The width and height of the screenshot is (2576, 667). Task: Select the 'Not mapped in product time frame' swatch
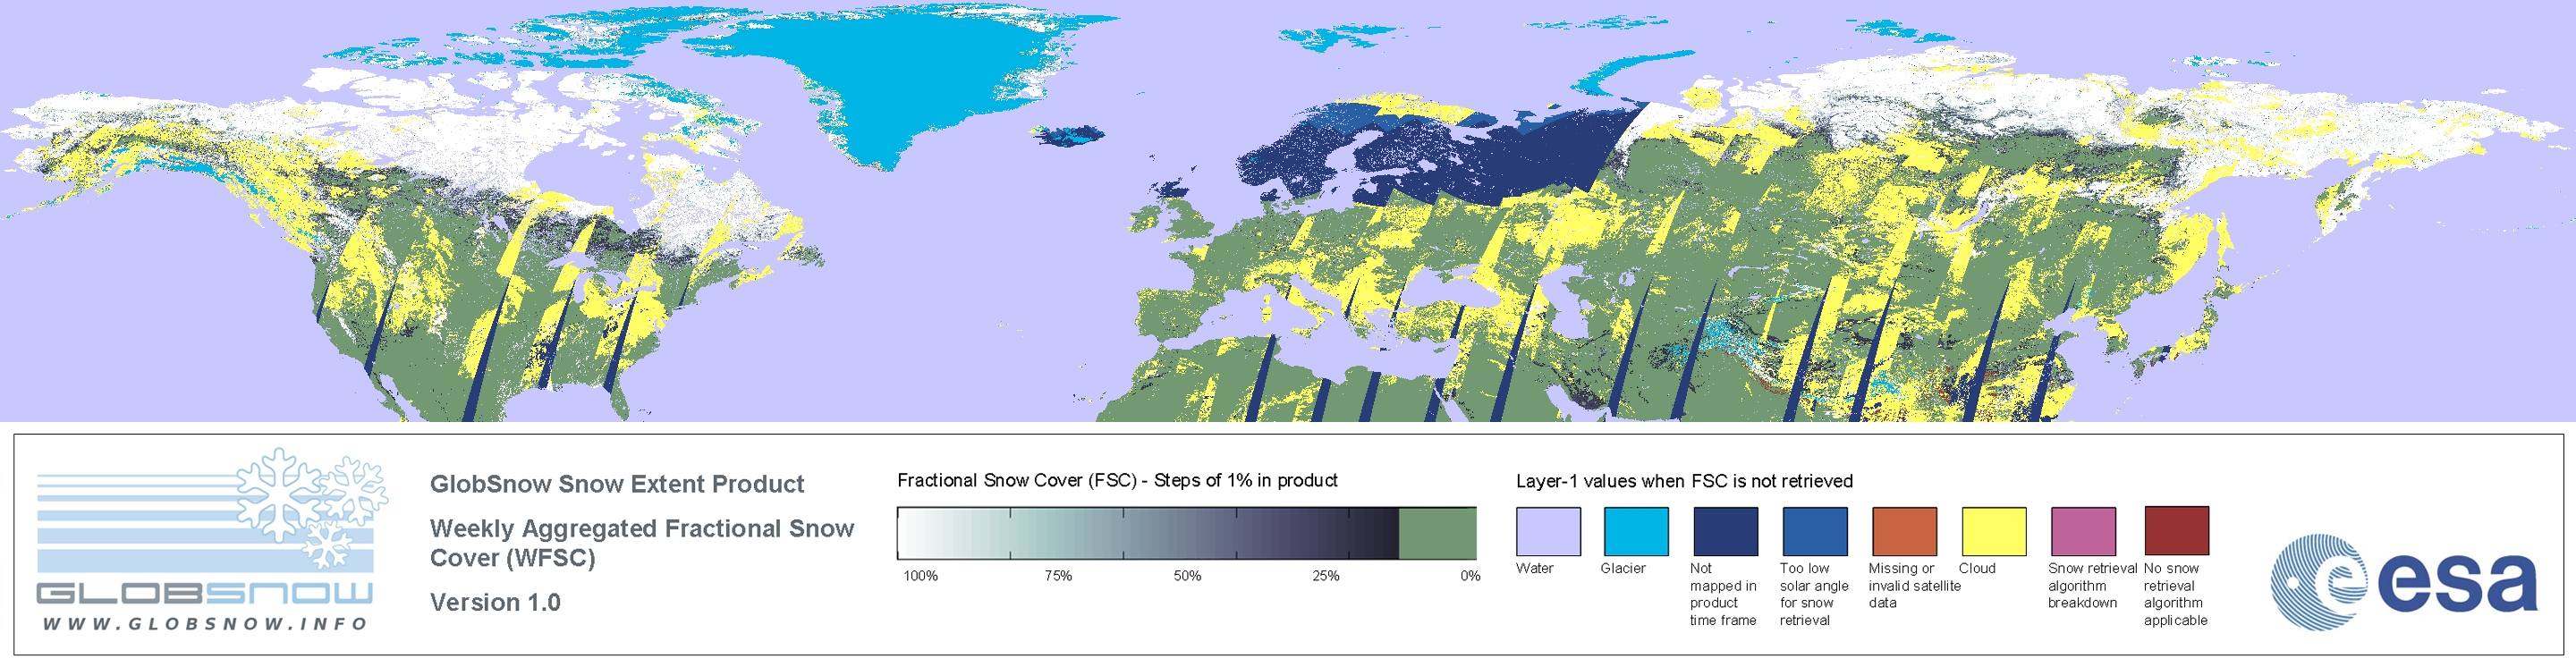[x=1725, y=531]
